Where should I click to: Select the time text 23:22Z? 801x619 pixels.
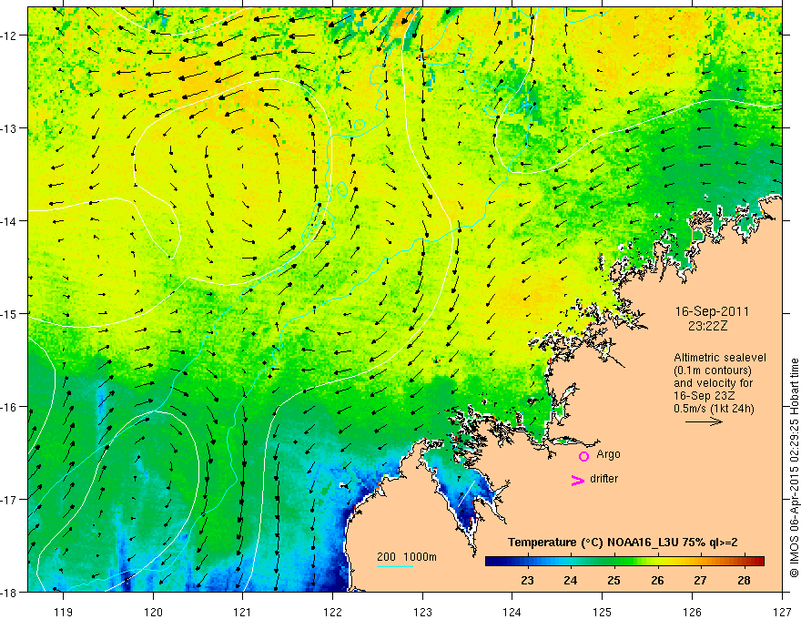click(707, 326)
